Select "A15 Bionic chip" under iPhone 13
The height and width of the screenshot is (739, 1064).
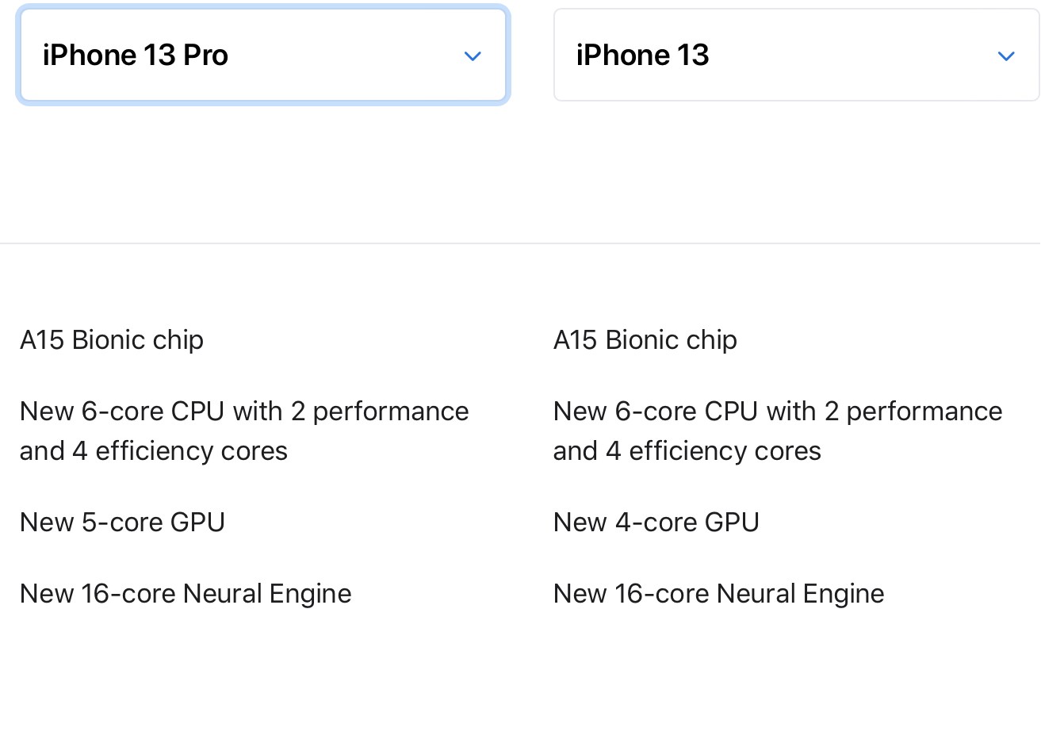tap(645, 340)
